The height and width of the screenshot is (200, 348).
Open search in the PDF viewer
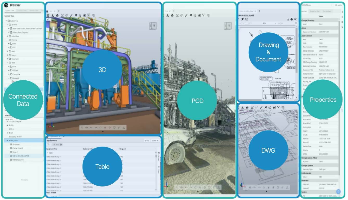[x=295, y=19]
